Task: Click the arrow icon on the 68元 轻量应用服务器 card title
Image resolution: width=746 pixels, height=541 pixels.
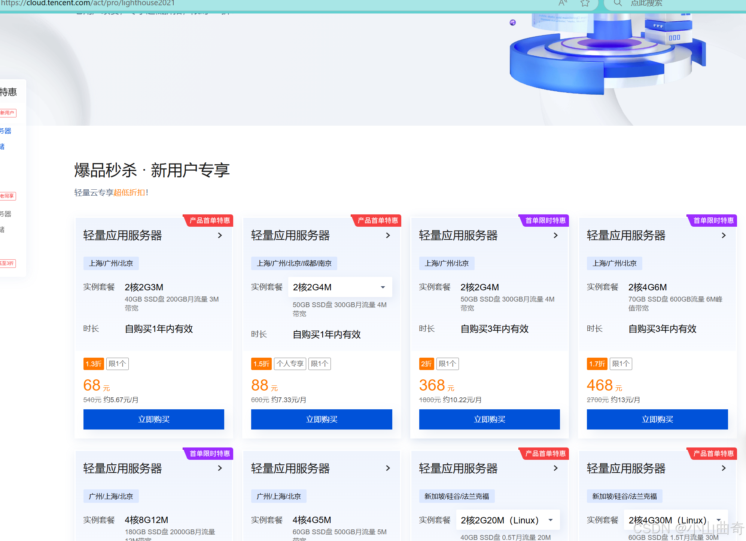Action: (220, 235)
